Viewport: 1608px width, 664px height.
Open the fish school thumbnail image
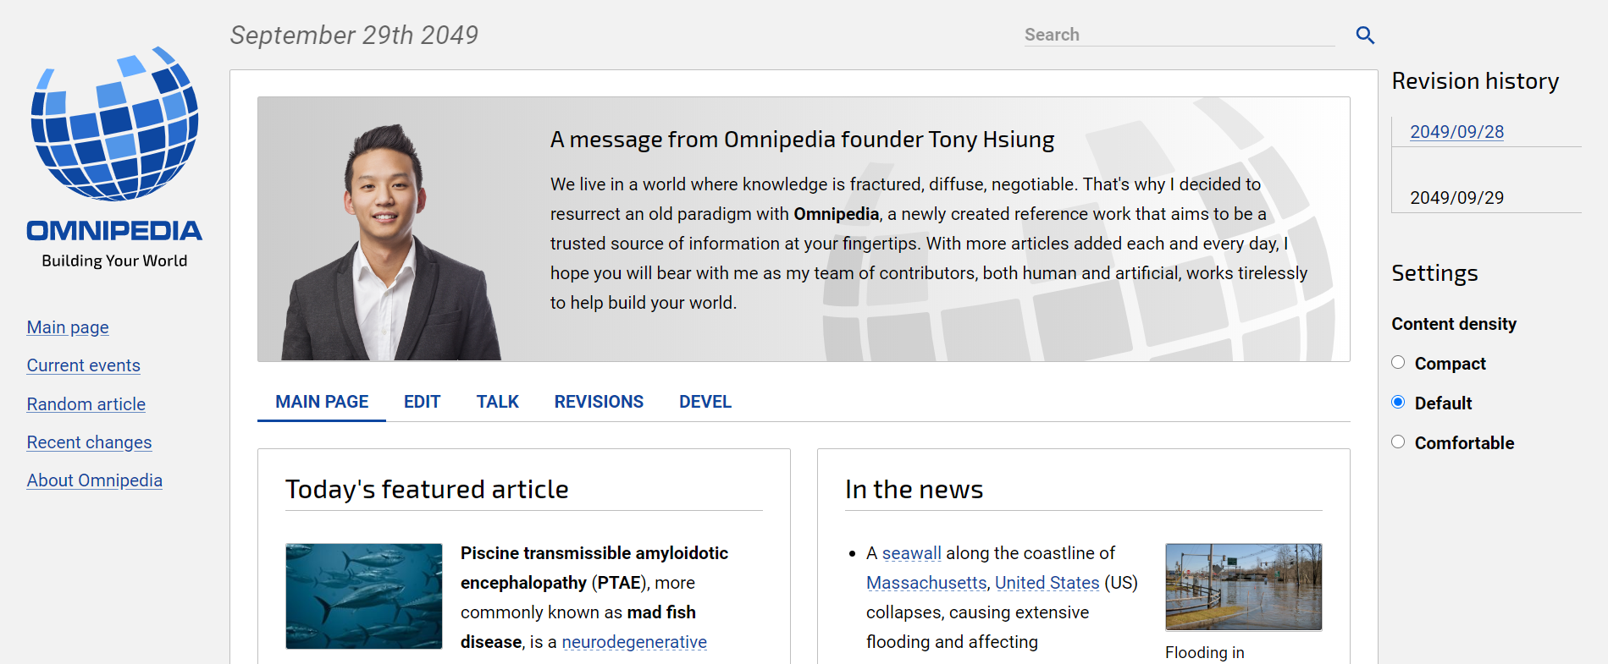click(x=364, y=596)
